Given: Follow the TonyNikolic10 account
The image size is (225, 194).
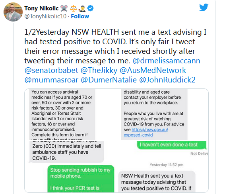Looking at the screenshot, I should pos(80,16).
